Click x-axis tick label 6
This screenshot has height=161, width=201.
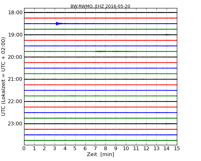(85, 149)
